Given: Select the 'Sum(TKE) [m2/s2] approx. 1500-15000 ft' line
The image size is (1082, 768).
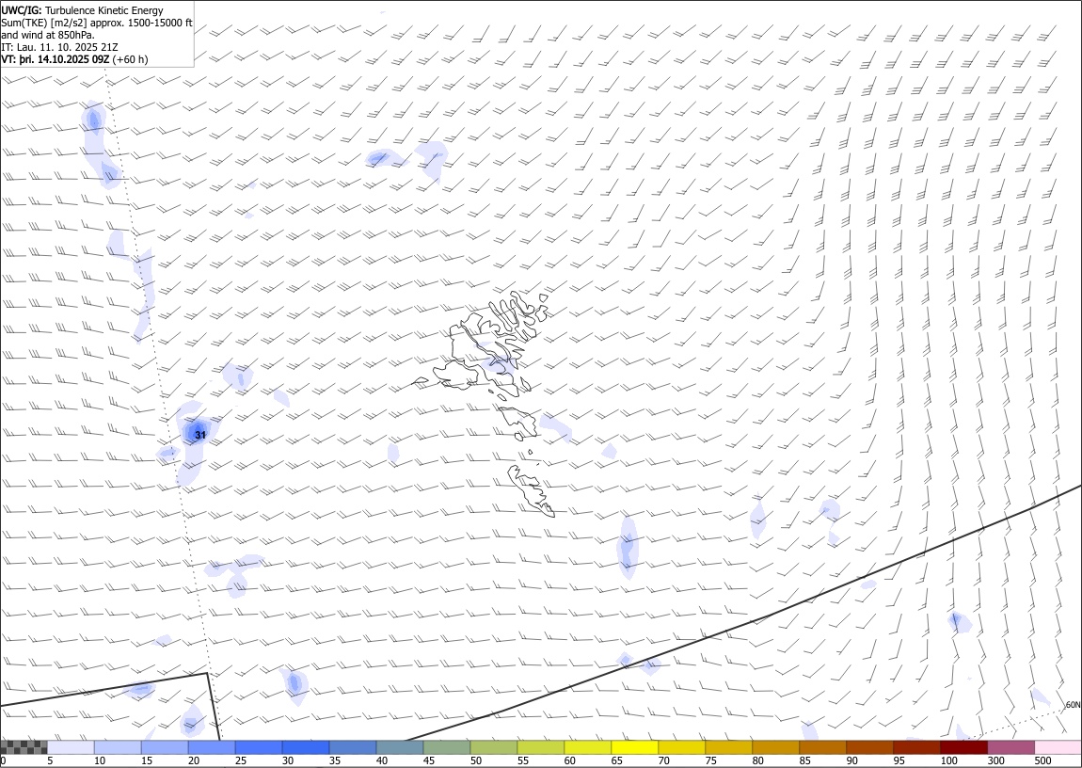Looking at the screenshot, I should point(97,23).
